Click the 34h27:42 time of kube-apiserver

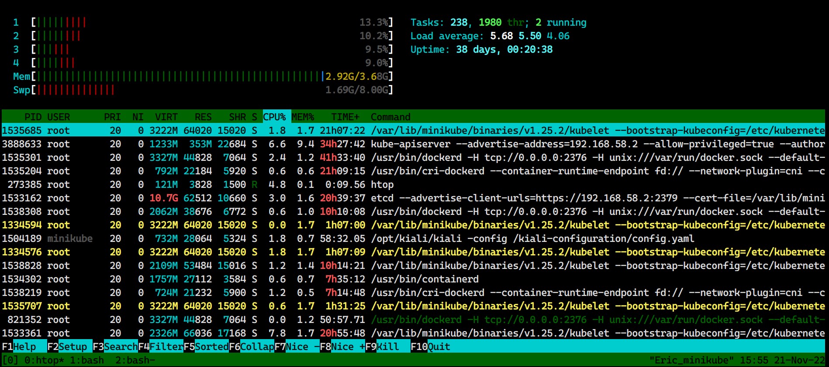click(x=342, y=144)
